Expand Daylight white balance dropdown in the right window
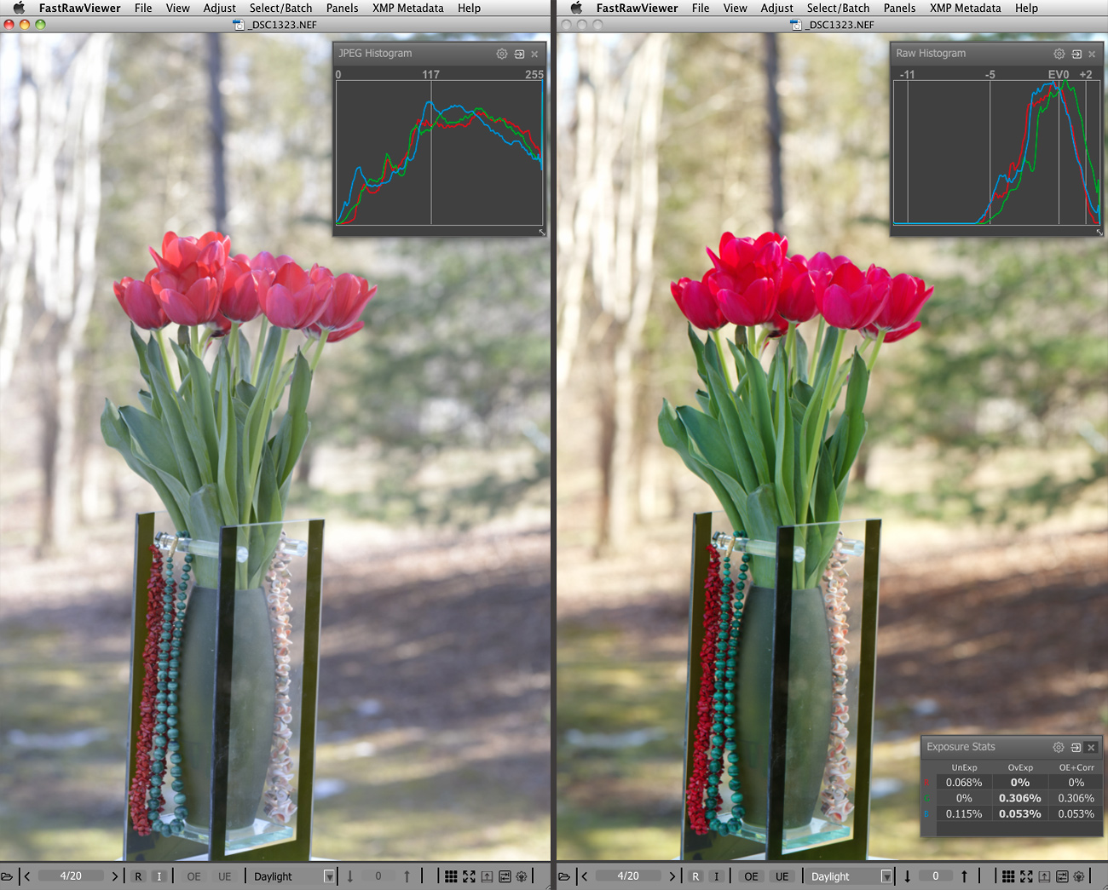This screenshot has width=1108, height=890. tap(886, 876)
